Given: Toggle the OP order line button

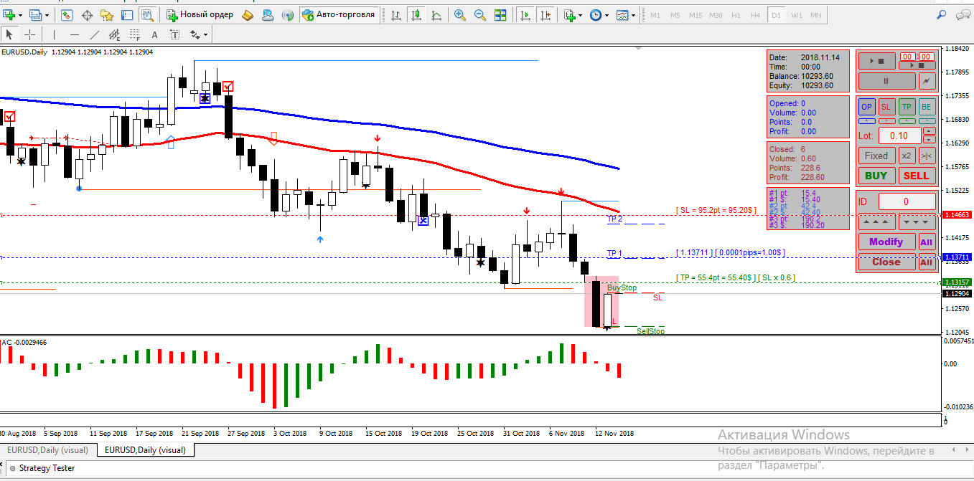Looking at the screenshot, I should (867, 107).
